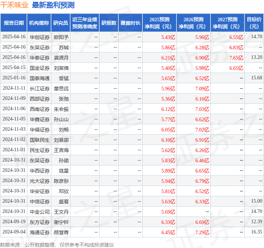The height and width of the screenshot is (248, 264).
Task: Open the 华创证券 institution cell
Action: coord(39,37)
